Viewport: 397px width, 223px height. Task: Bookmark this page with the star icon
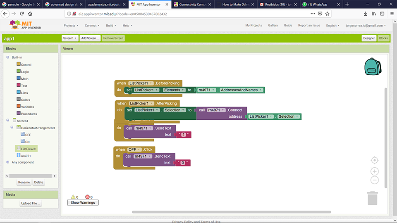click(x=328, y=14)
